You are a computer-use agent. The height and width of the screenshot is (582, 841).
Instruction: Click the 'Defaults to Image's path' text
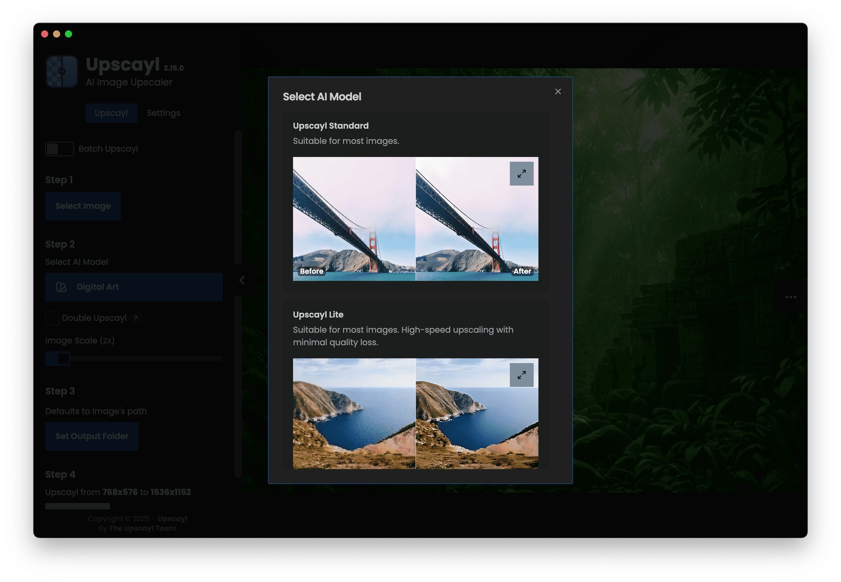click(x=96, y=411)
